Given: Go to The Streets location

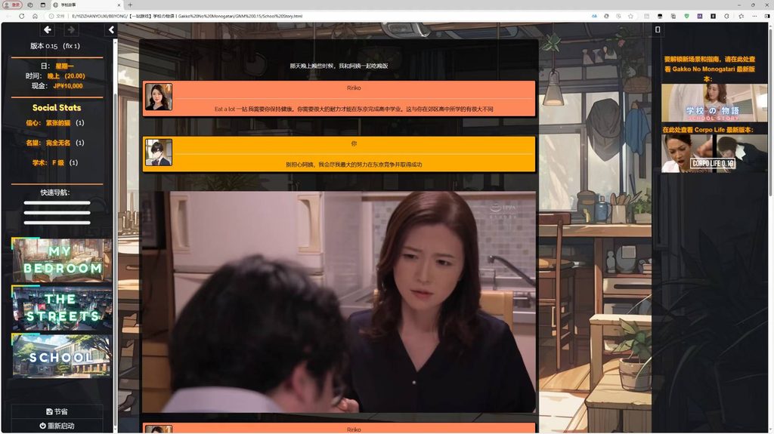Looking at the screenshot, I should 62,308.
